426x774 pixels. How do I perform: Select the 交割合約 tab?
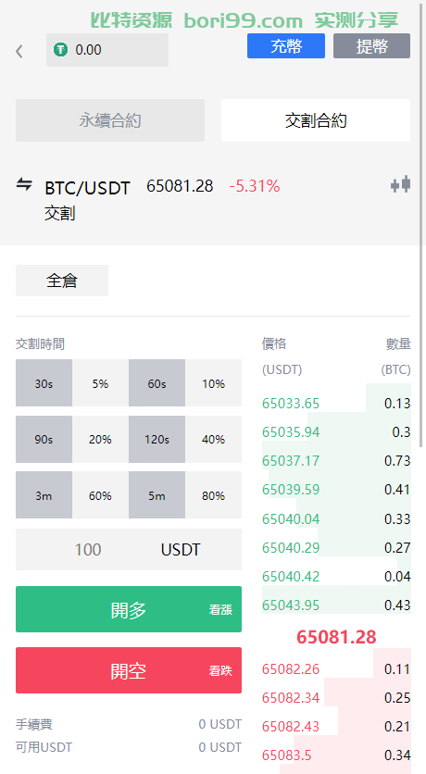[316, 120]
